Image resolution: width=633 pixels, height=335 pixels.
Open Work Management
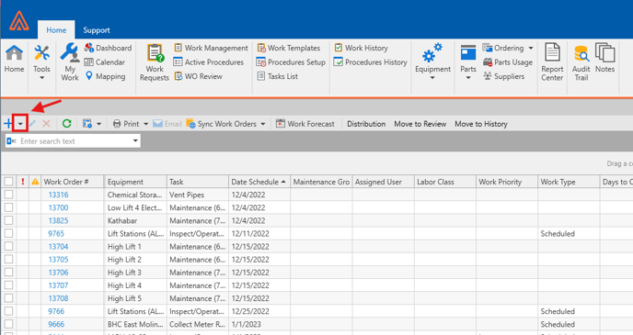(211, 48)
